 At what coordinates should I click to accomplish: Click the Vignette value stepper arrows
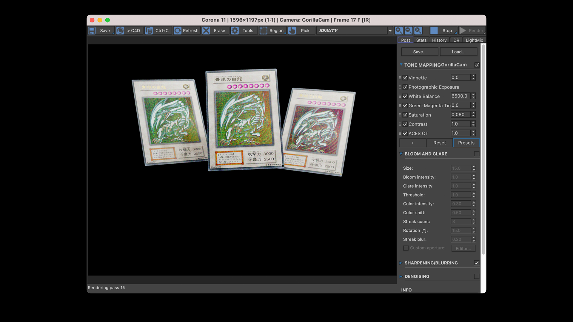(x=473, y=78)
